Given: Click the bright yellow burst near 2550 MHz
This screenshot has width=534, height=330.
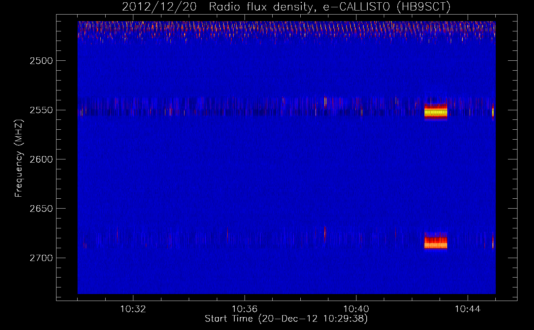Looking at the screenshot, I should coord(436,112).
